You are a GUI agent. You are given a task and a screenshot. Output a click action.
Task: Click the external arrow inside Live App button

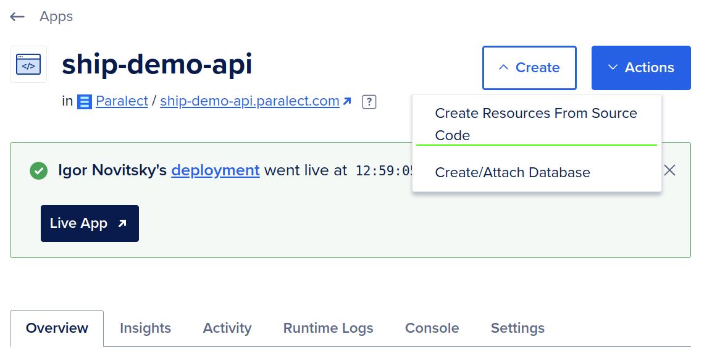click(x=122, y=223)
